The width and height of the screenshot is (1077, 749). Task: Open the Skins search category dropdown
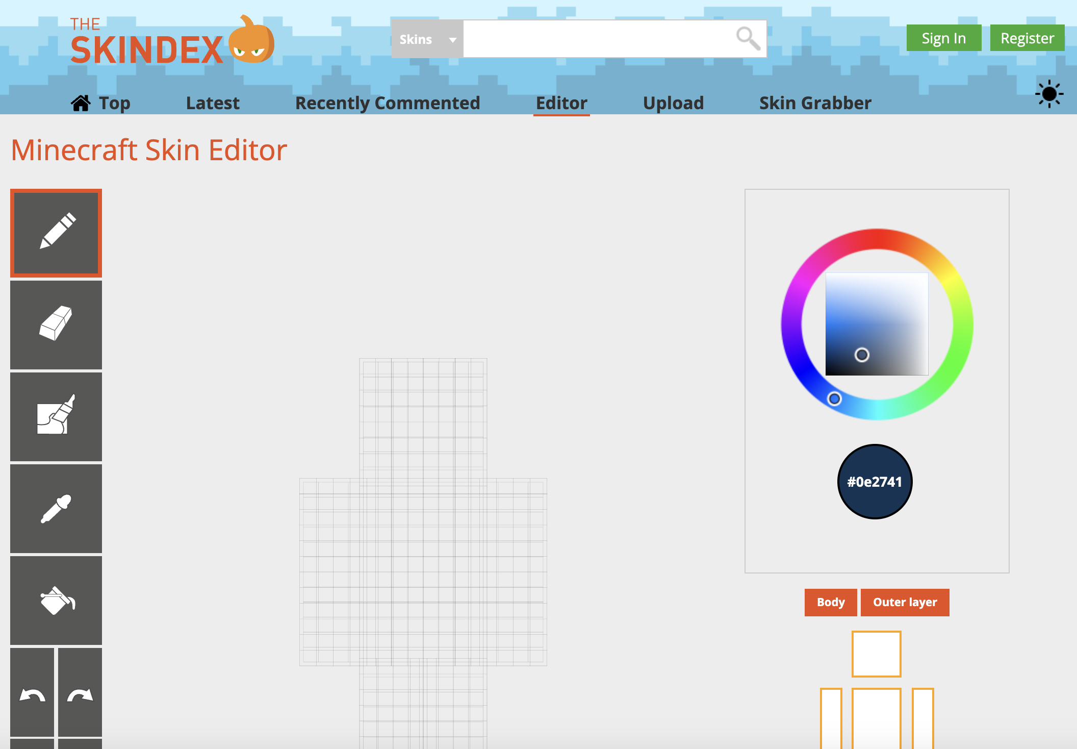click(x=427, y=39)
